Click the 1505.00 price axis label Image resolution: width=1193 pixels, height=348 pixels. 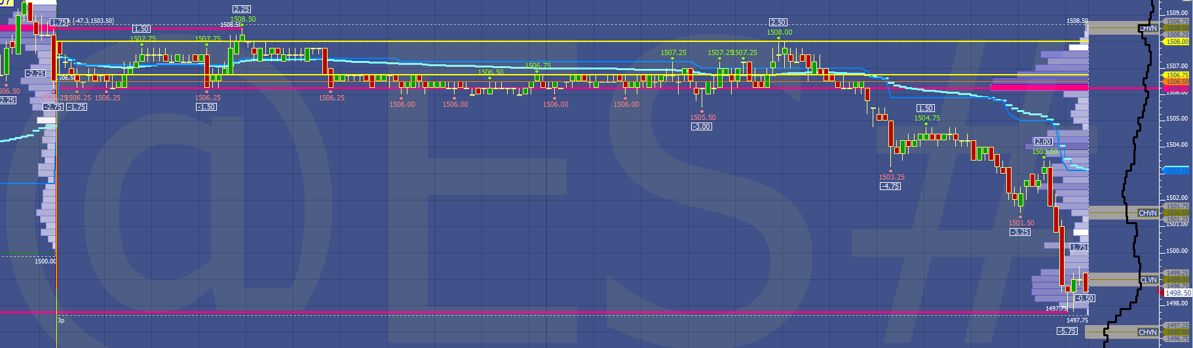(x=1177, y=119)
